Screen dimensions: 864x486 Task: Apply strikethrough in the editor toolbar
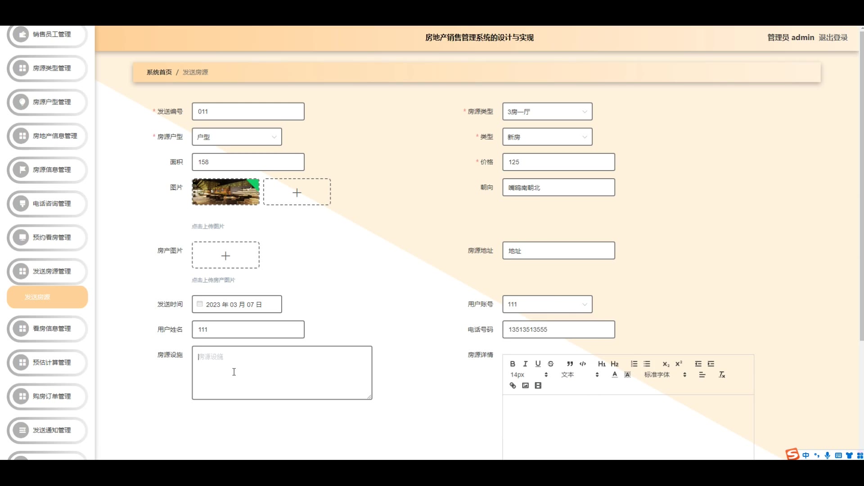click(550, 364)
